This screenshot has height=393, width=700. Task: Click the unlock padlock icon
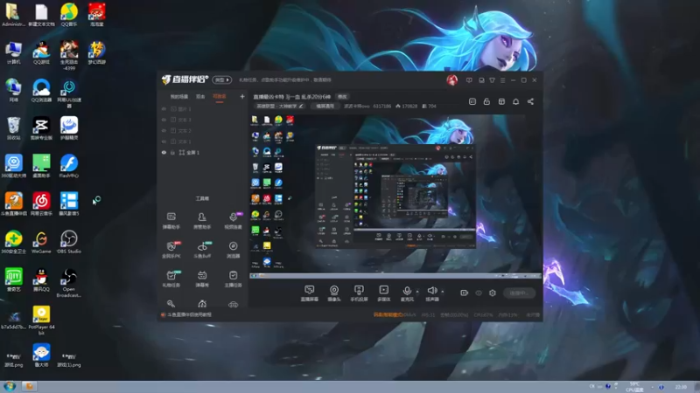pyautogui.click(x=486, y=101)
